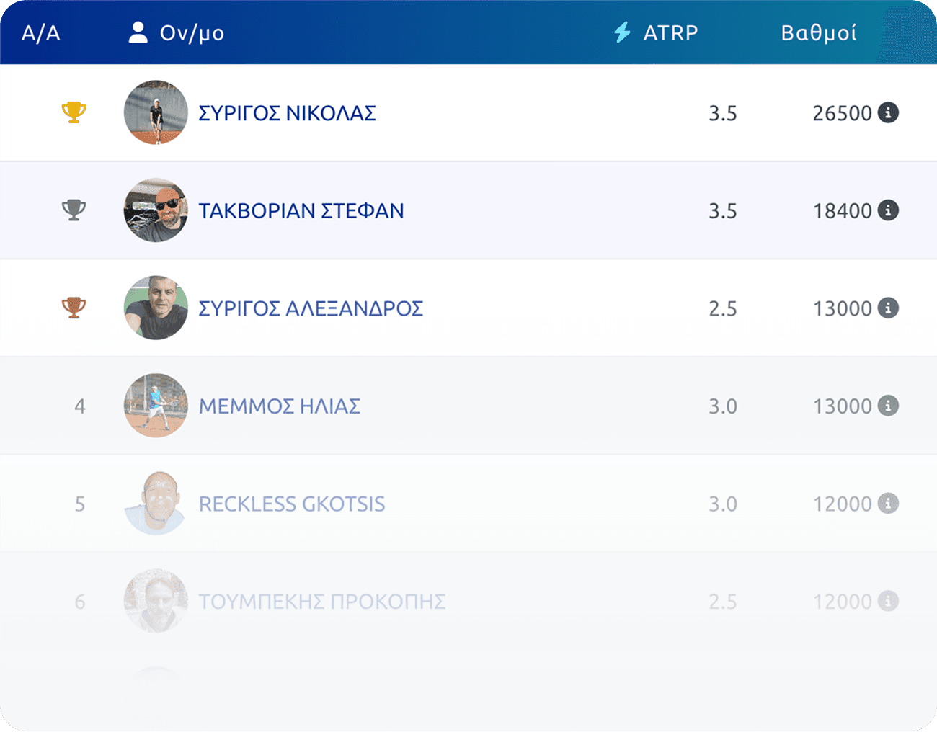Click the gold trophy icon for first place

pos(74,112)
